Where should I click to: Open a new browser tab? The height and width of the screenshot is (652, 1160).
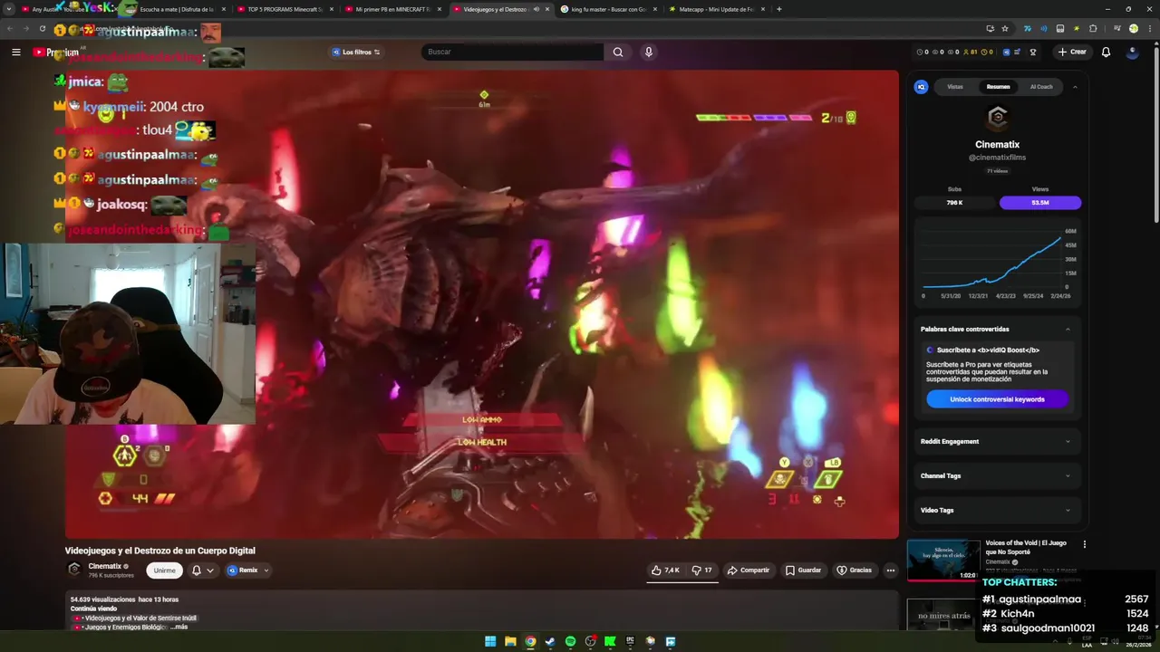pyautogui.click(x=779, y=9)
